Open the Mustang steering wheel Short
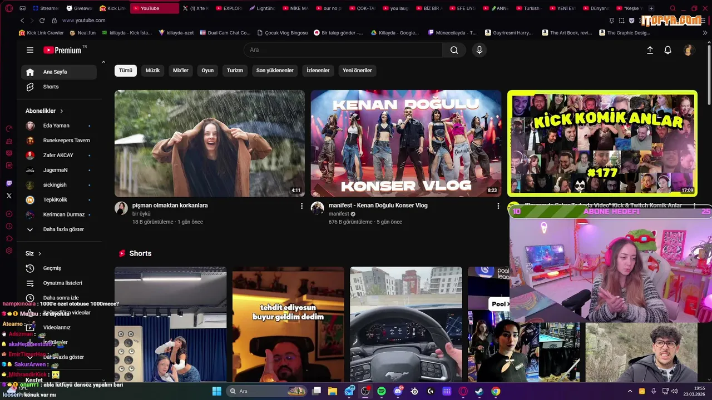Screen dimensions: 712x400 406,324
